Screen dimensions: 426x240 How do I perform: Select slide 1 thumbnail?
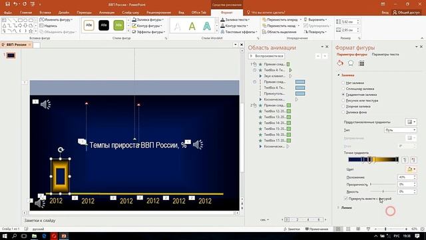(x=11, y=55)
